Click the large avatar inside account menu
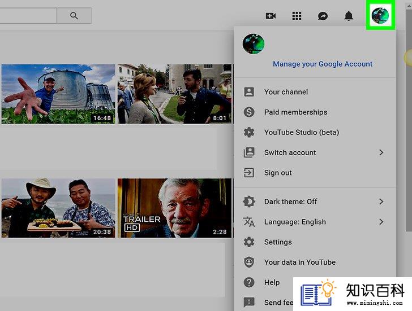 (x=254, y=44)
